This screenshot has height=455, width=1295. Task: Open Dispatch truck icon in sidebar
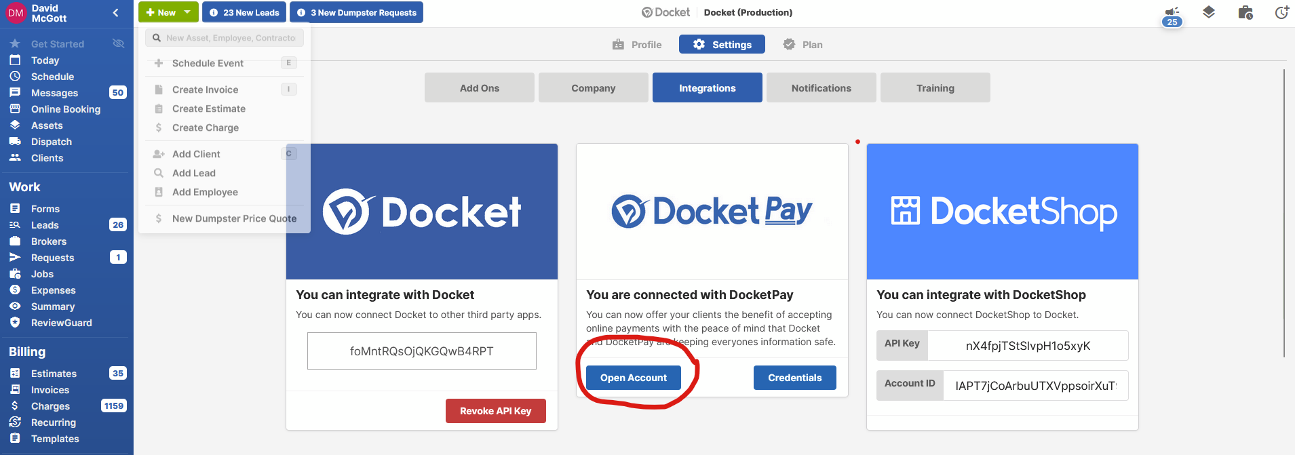tap(15, 141)
